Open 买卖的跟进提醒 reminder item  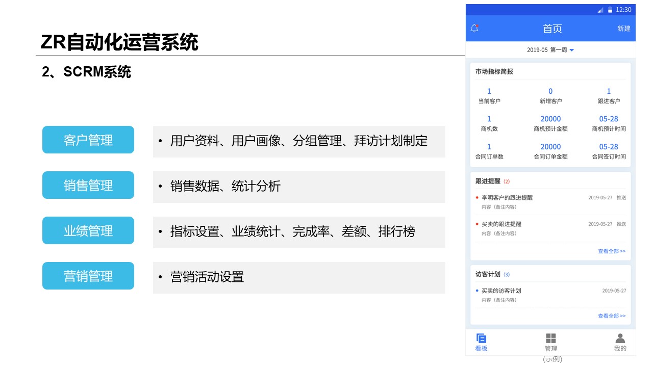pyautogui.click(x=501, y=224)
